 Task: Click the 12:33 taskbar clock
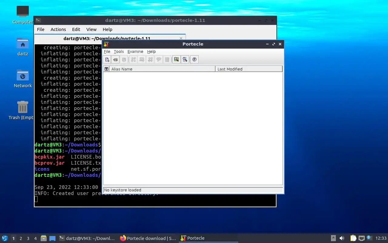pyautogui.click(x=381, y=238)
